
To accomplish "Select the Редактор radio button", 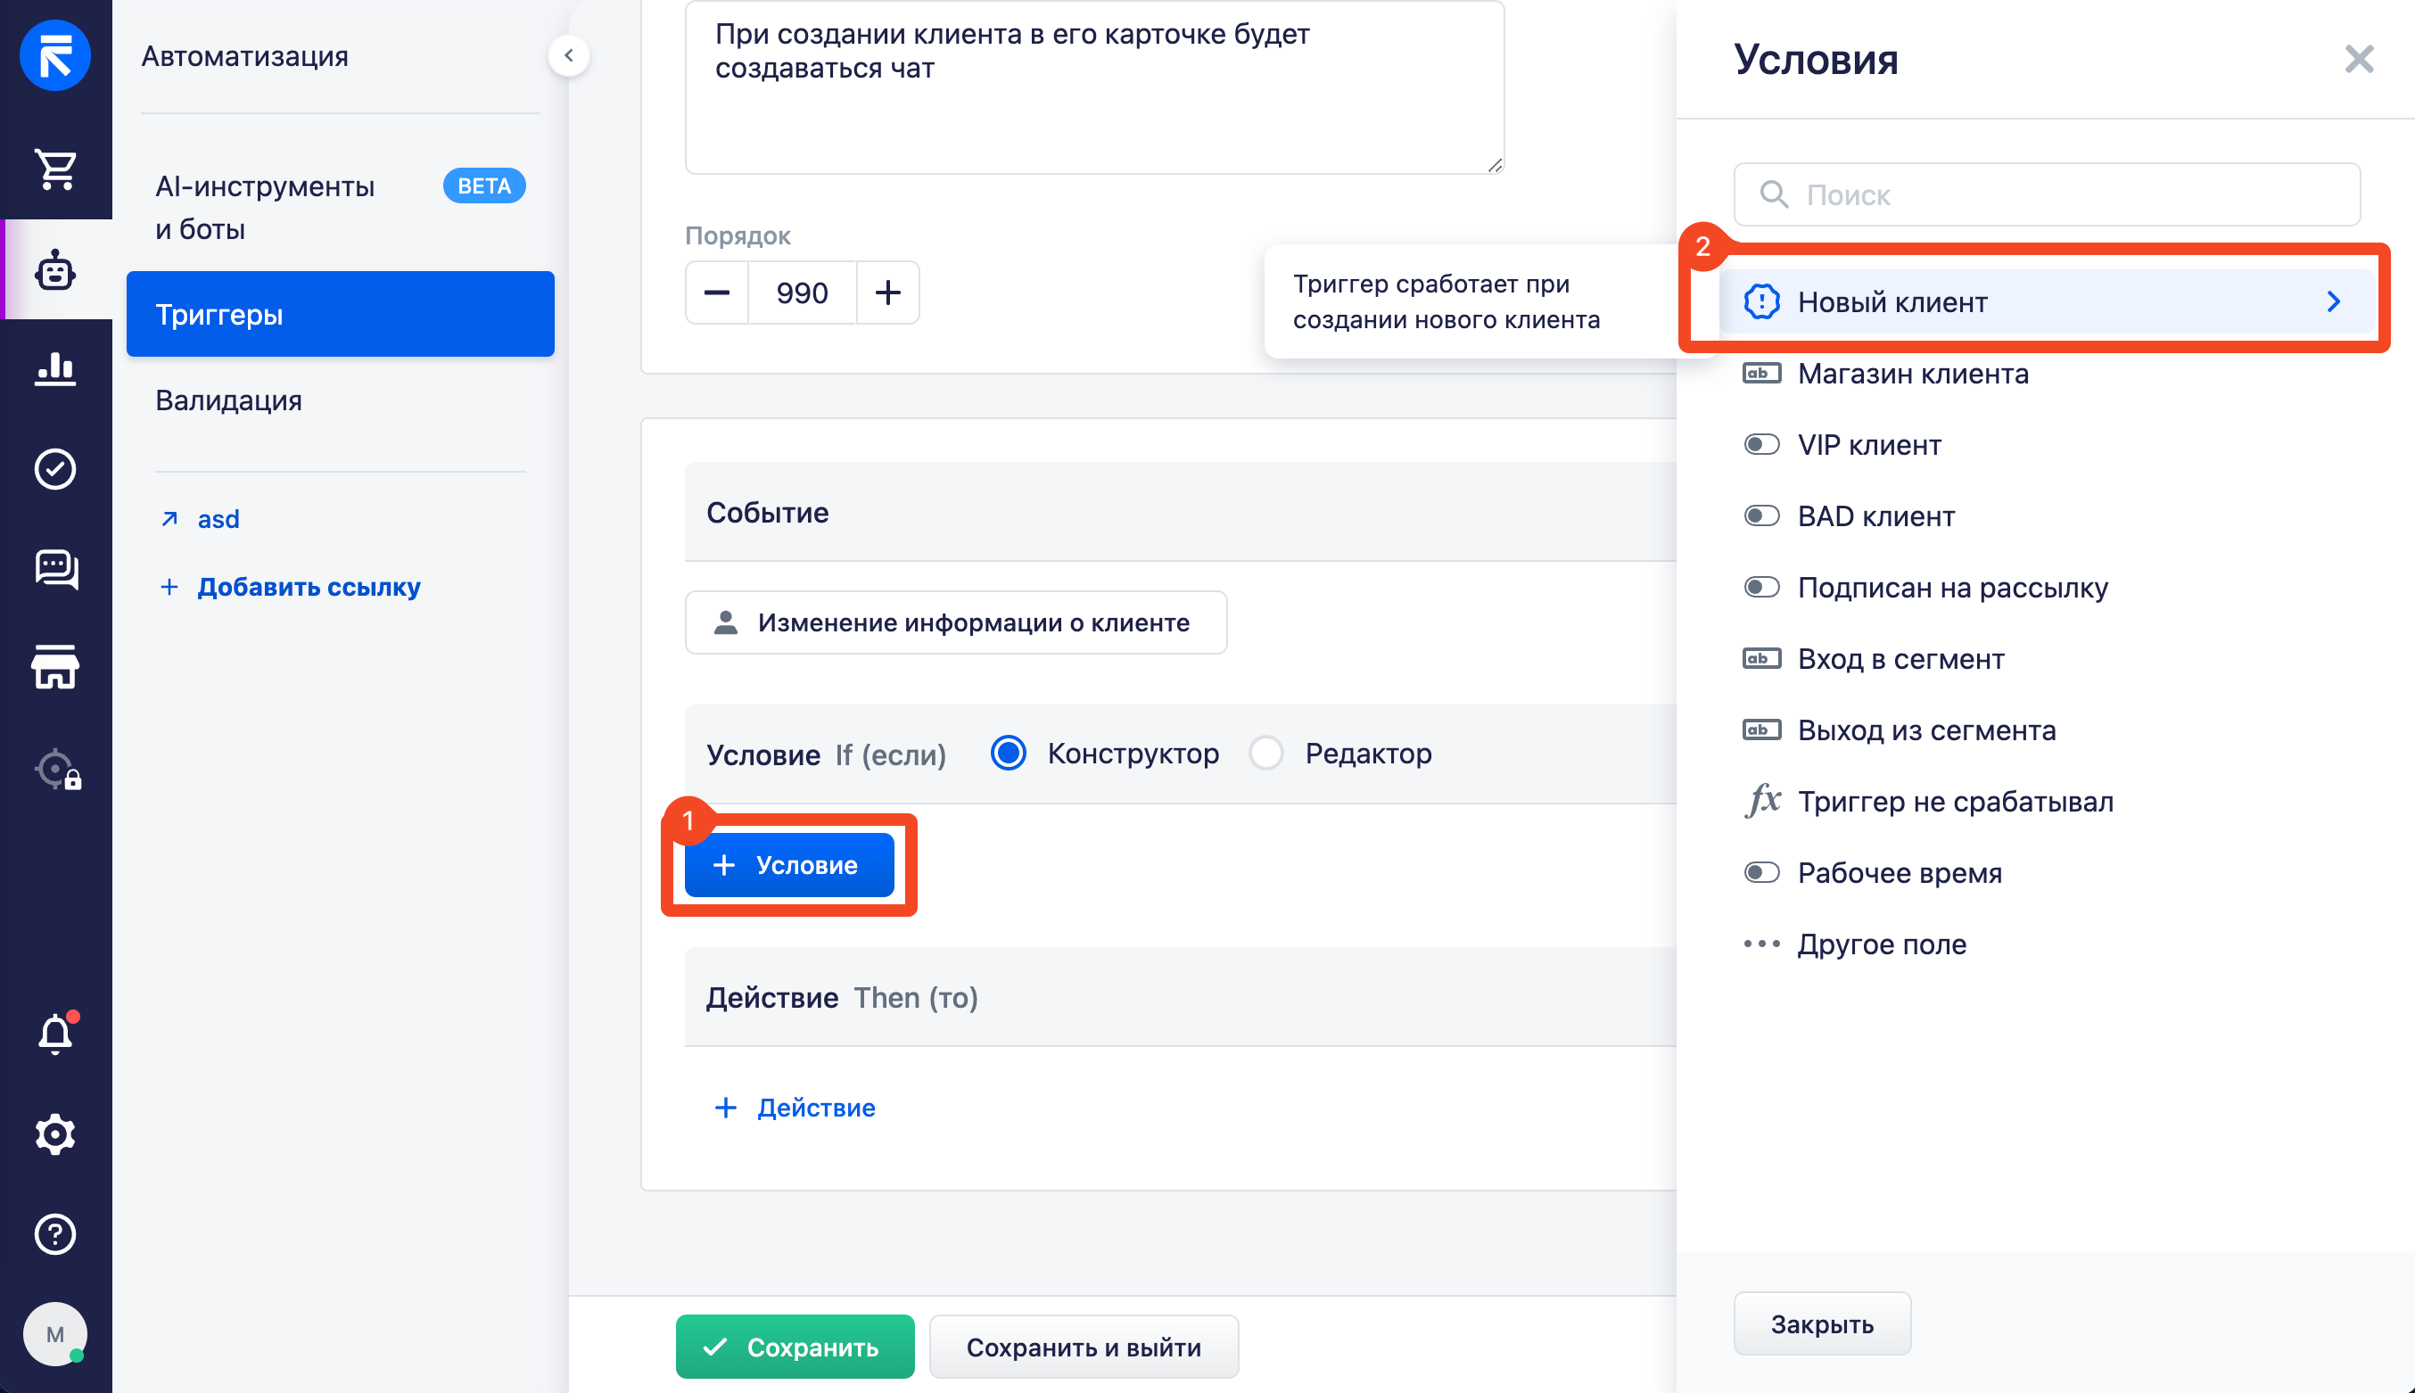I will (x=1266, y=753).
